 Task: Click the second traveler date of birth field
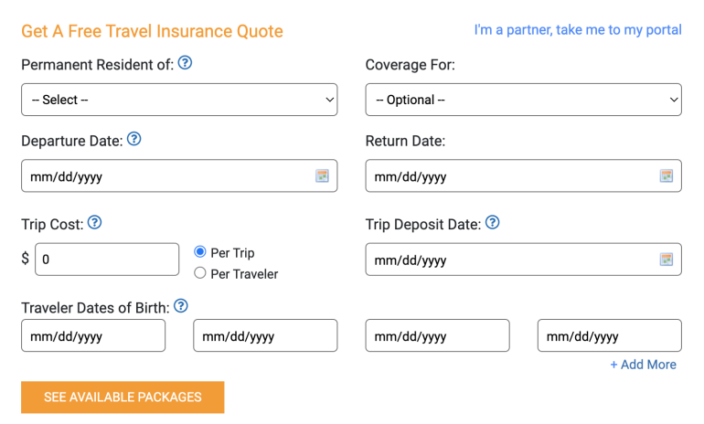[x=265, y=336]
